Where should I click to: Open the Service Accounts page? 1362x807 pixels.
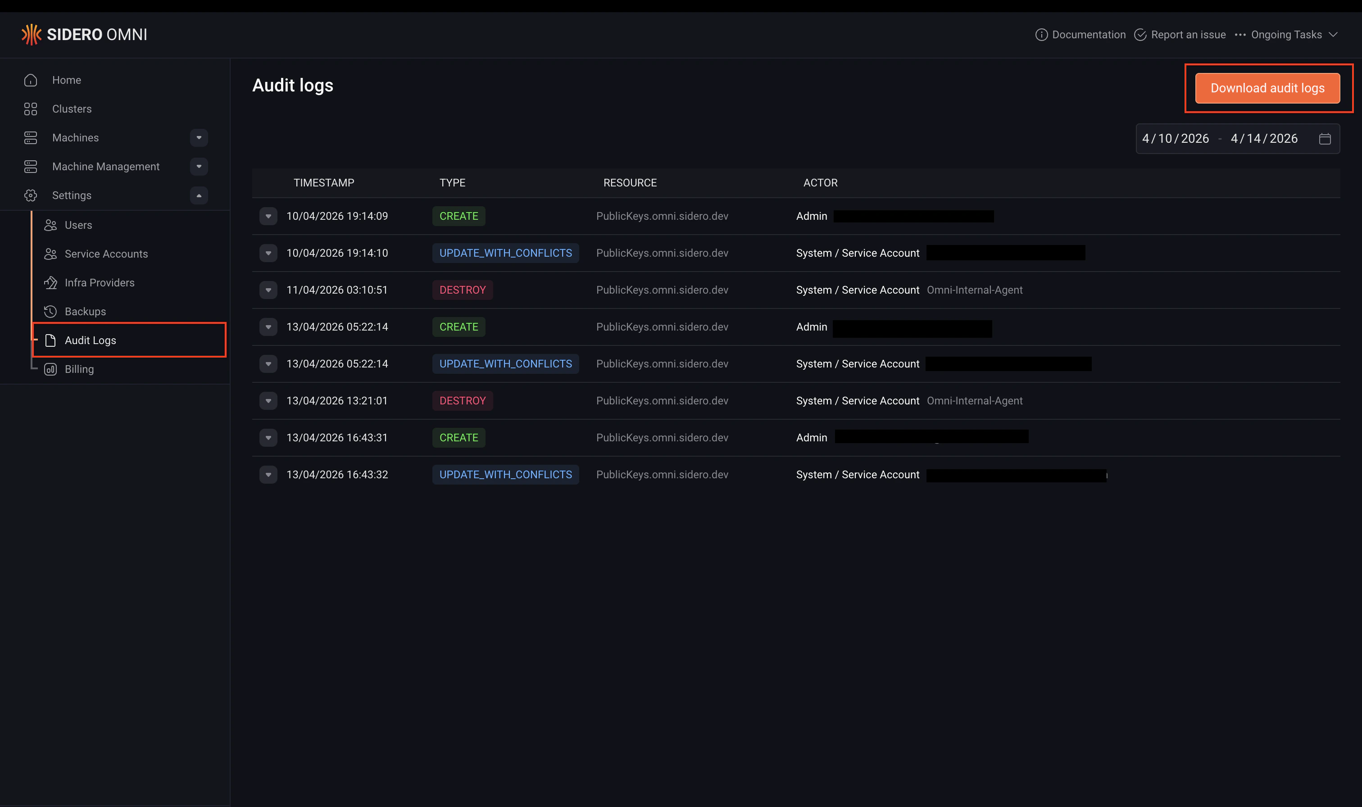click(106, 254)
